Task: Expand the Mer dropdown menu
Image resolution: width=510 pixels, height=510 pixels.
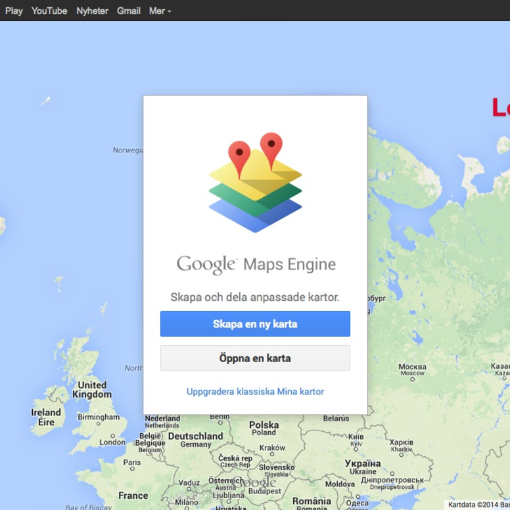Action: [160, 11]
